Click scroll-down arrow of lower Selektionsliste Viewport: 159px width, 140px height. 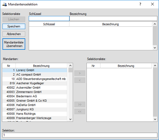155,119
